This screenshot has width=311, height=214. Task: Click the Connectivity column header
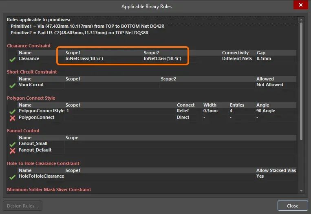coord(235,53)
